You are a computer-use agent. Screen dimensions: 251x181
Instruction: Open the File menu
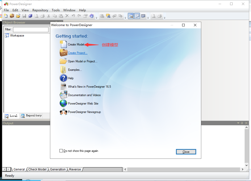[x=6, y=10]
